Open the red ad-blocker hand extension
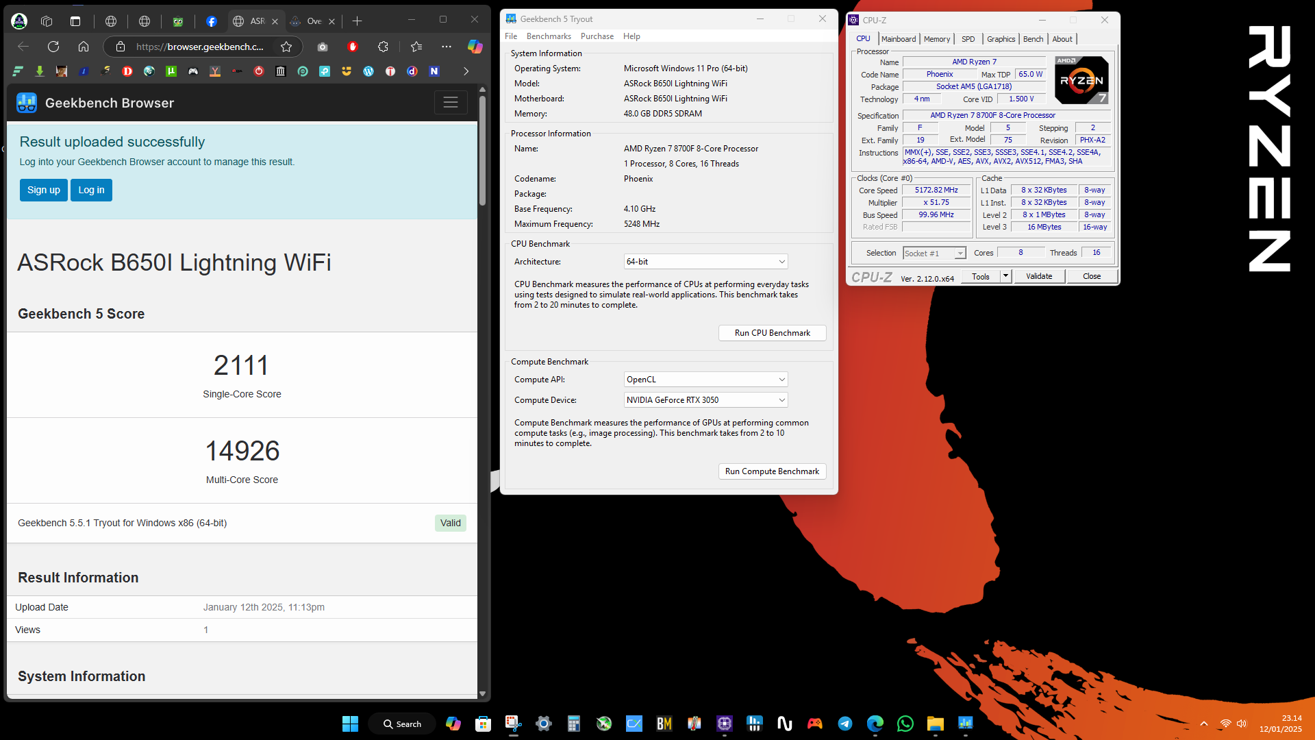This screenshot has width=1315, height=740. (353, 47)
